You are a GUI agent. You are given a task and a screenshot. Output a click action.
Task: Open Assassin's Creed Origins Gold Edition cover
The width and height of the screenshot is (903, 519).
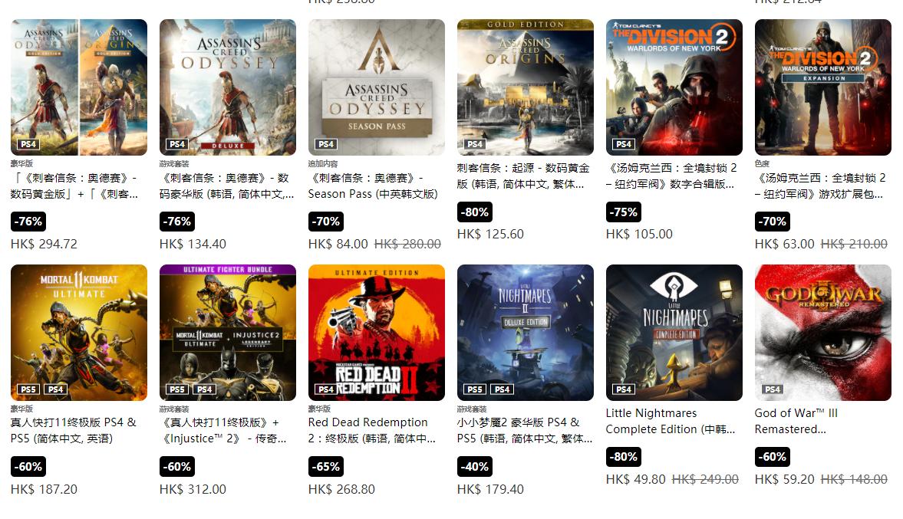pos(526,87)
